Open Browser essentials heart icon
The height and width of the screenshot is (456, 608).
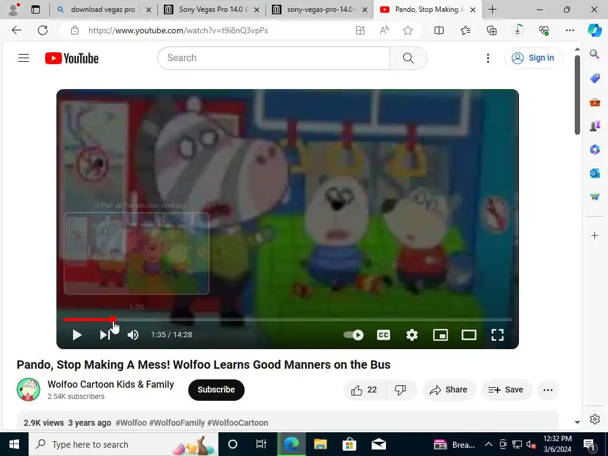click(x=544, y=30)
